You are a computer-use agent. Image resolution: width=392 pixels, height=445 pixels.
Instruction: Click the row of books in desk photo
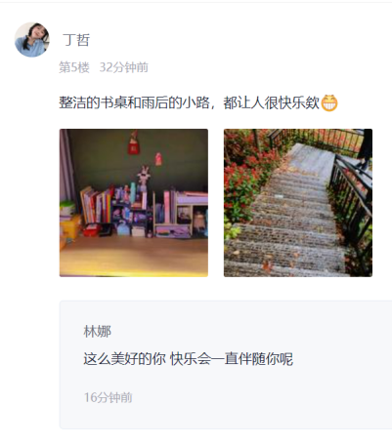click(x=96, y=206)
